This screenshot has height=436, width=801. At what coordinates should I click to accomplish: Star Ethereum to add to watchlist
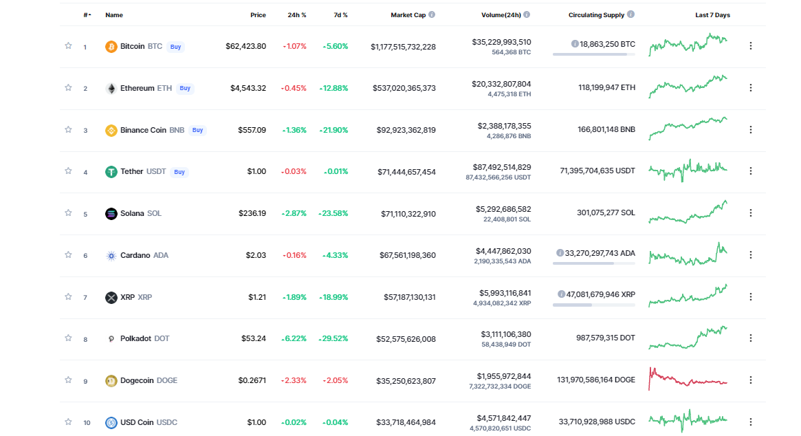point(68,87)
